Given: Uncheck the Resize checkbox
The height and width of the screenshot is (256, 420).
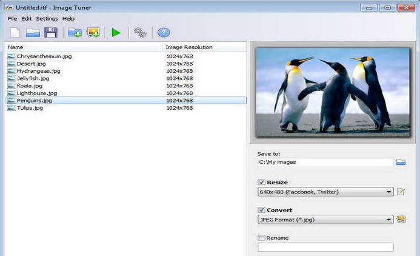Looking at the screenshot, I should tap(261, 182).
